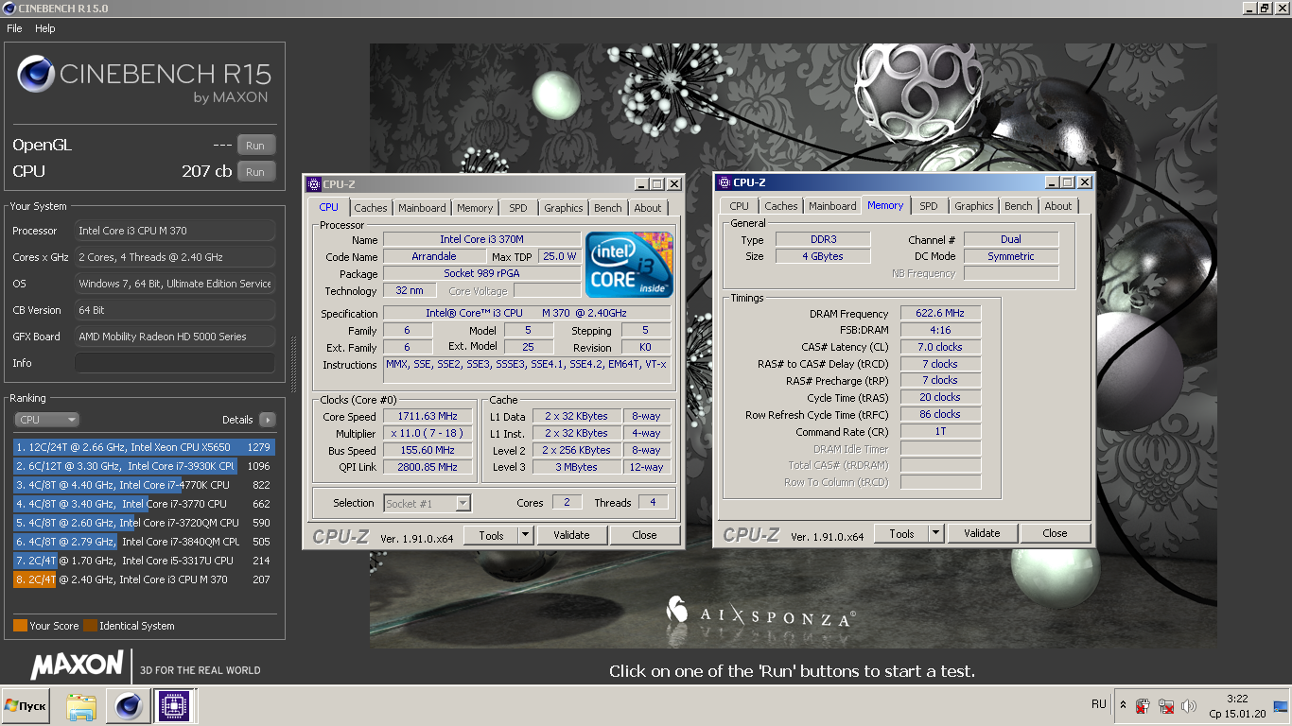The image size is (1292, 726).
Task: Click left CPU-Z title bar icon
Action: pyautogui.click(x=313, y=184)
